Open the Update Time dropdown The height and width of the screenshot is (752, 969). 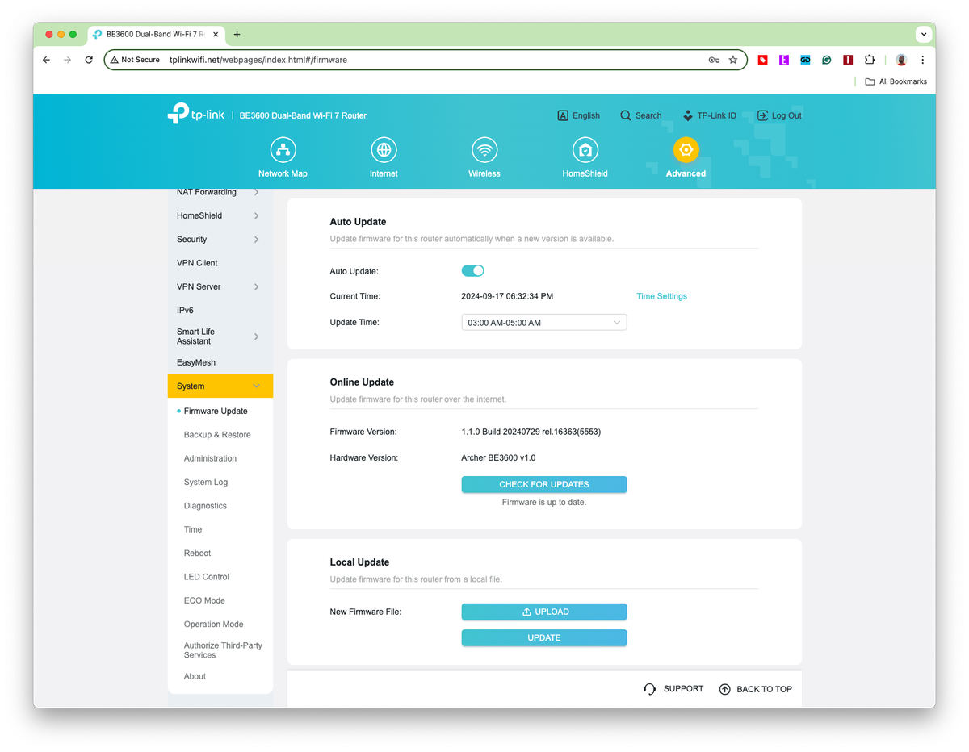[x=543, y=323]
